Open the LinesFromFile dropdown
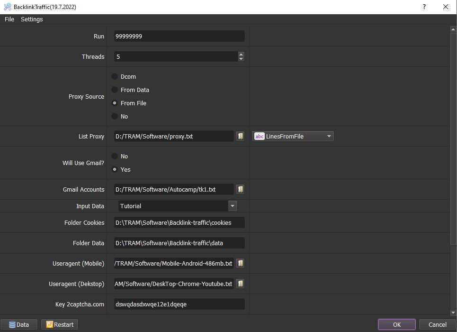This screenshot has width=457, height=332. click(x=293, y=136)
